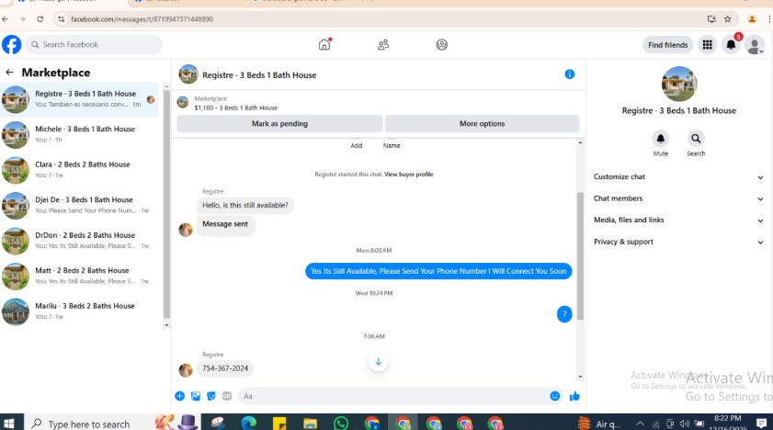773x430 pixels.
Task: Go to the Home feed icon
Action: click(x=324, y=44)
